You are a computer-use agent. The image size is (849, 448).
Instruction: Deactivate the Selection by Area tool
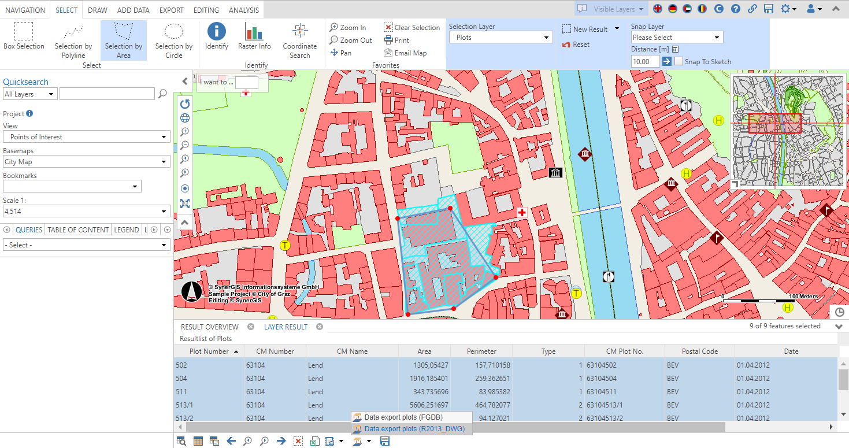tap(123, 39)
